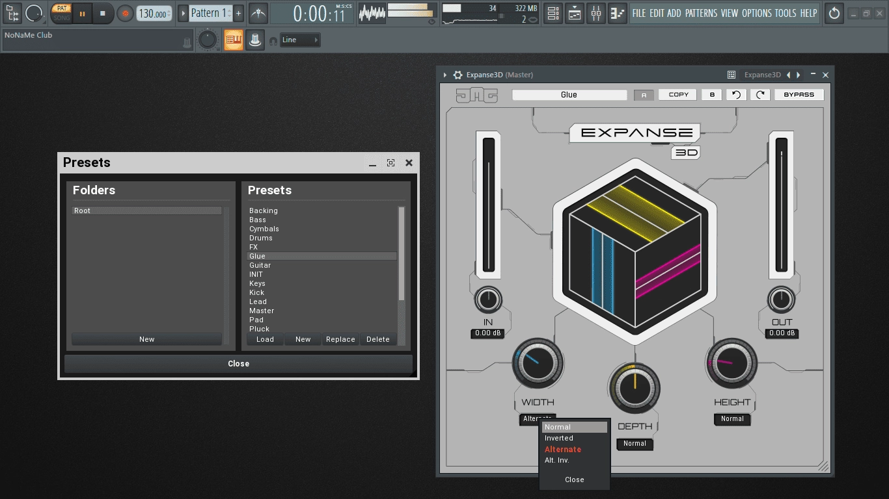Viewport: 889px width, 499px height.
Task: Switch to B state in Expanse3D
Action: 712,95
